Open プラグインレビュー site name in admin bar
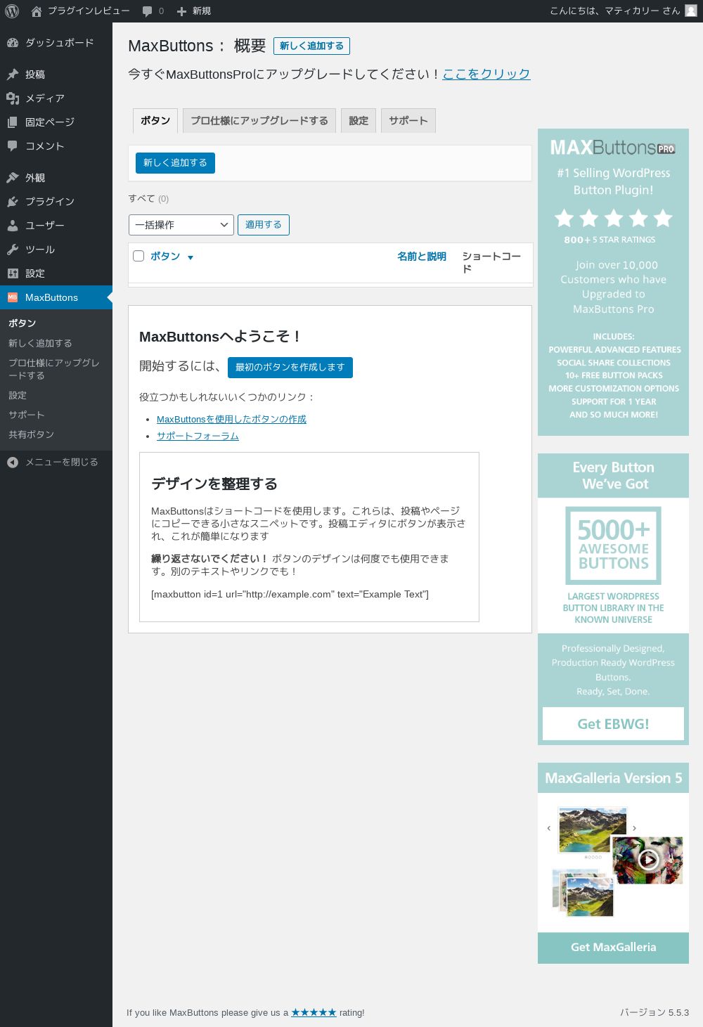The image size is (703, 1027). pyautogui.click(x=89, y=11)
